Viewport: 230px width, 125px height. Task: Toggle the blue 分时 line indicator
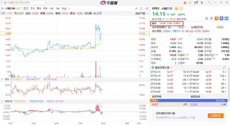3,13
